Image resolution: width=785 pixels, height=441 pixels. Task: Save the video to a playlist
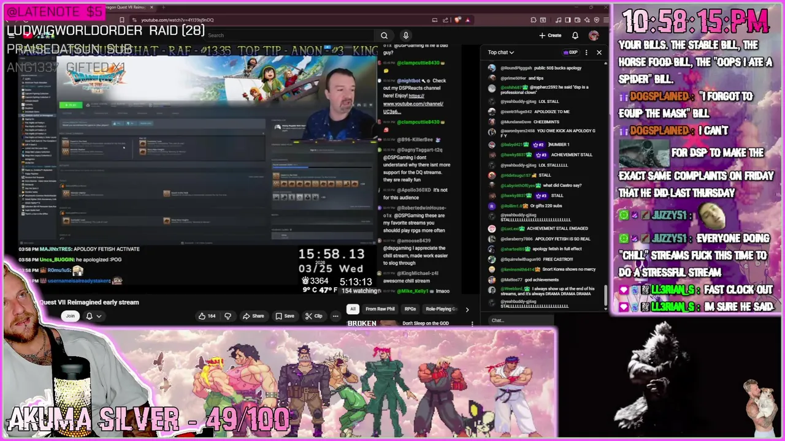pos(285,316)
